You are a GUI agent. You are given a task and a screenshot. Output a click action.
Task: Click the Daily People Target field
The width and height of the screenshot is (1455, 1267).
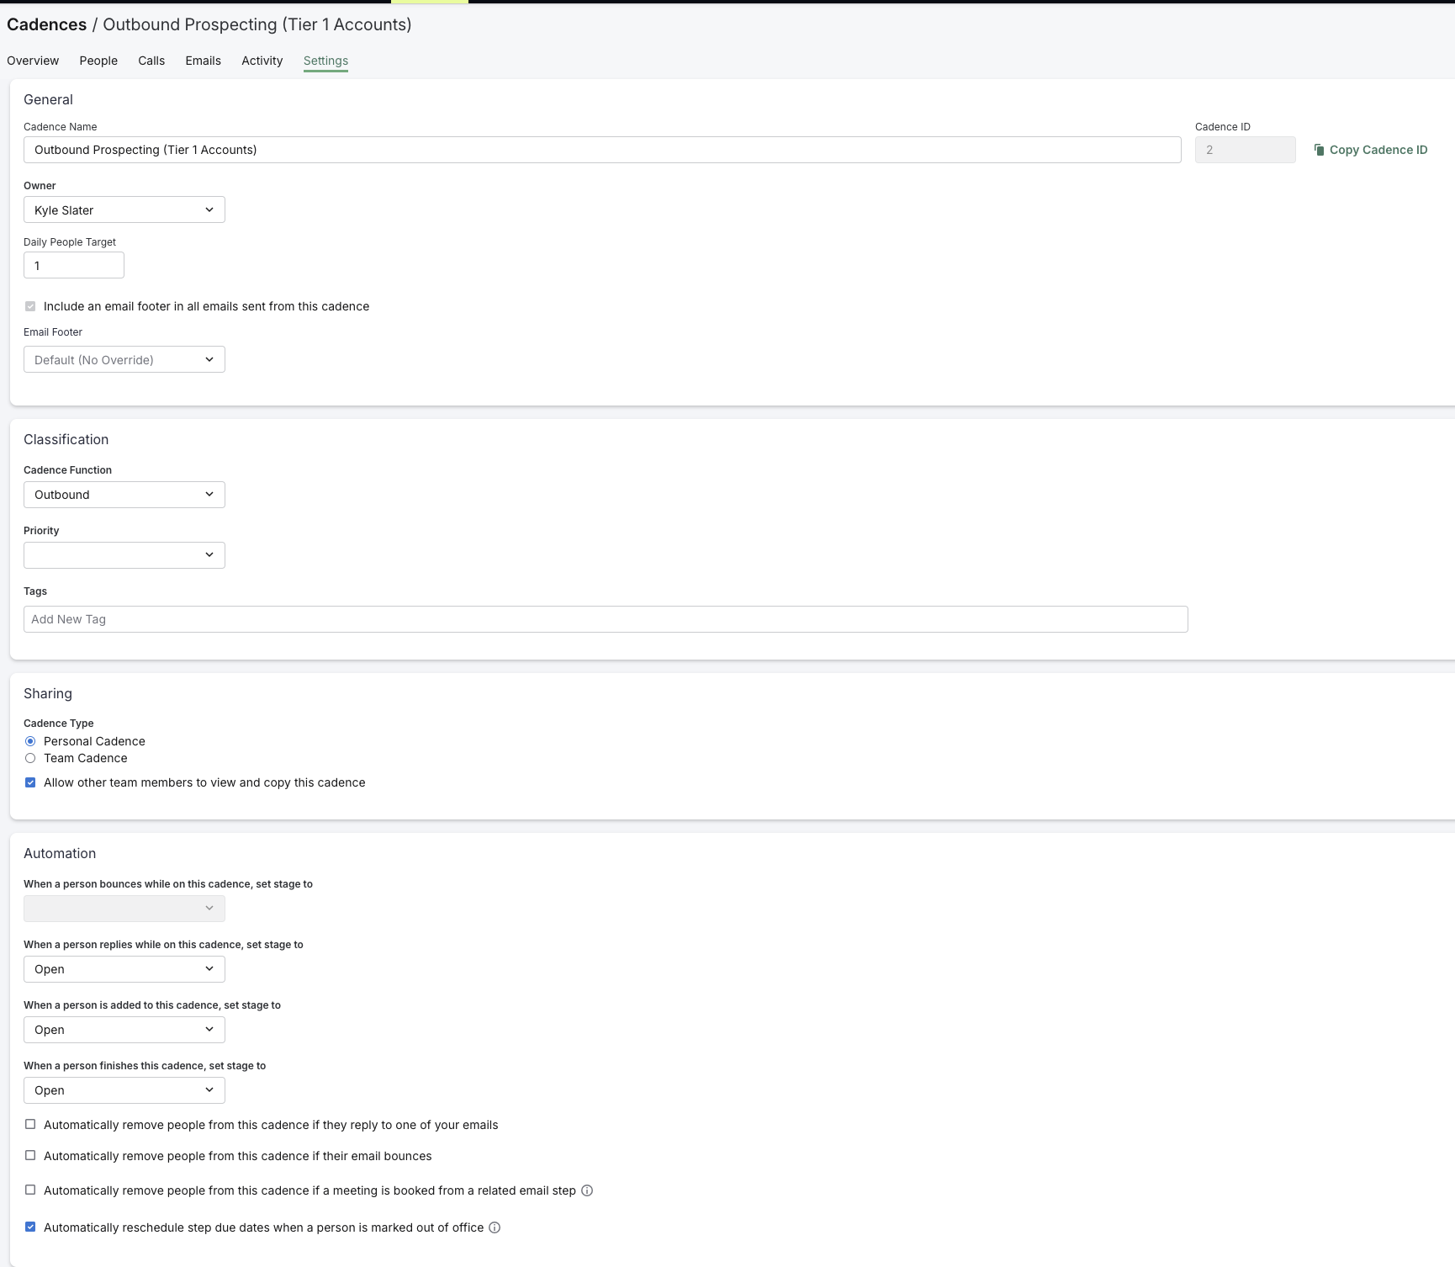pos(73,266)
